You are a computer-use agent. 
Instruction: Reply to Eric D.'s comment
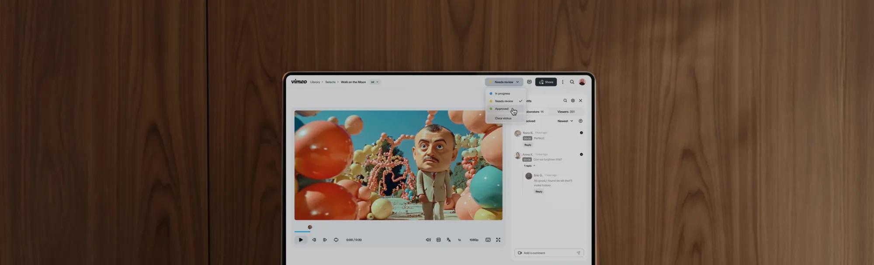pos(539,191)
